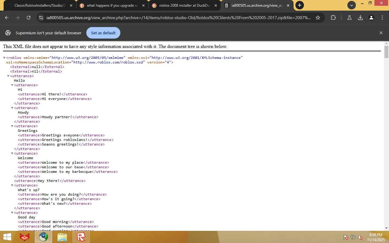Close the ClassicRobloxInstallers tab

click(x=71, y=5)
